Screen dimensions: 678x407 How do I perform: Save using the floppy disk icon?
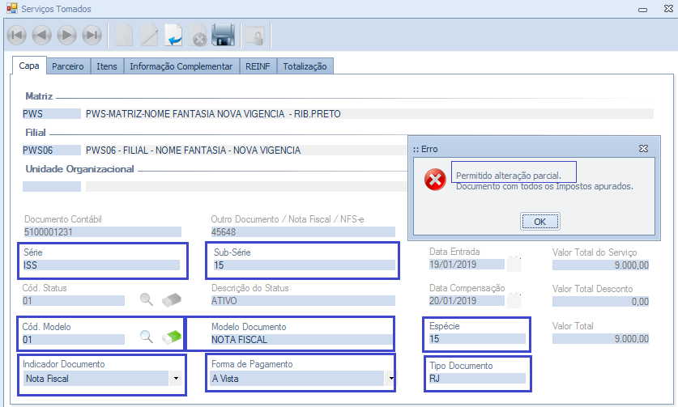[223, 35]
